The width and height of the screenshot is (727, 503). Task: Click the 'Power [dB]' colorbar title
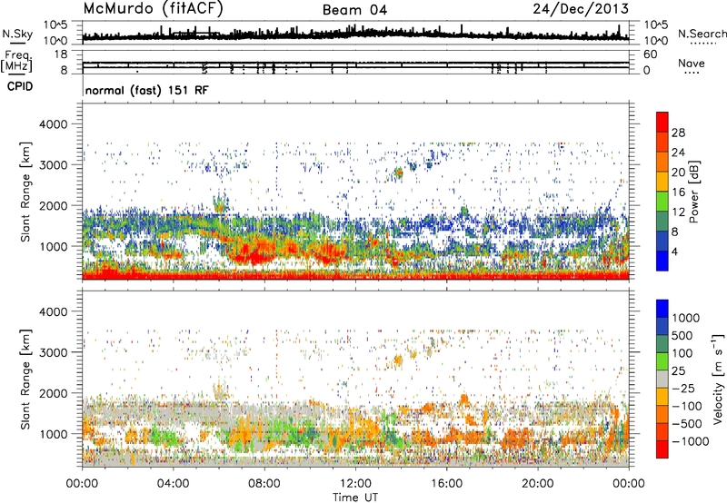click(x=694, y=192)
